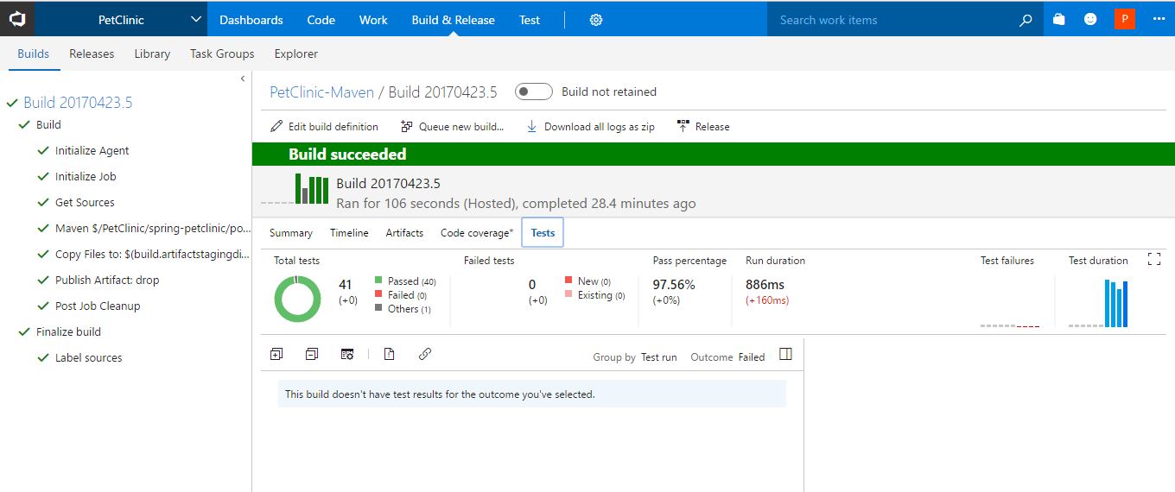Viewport: 1175px width, 492px height.
Task: Click the column options icon
Action: [347, 354]
